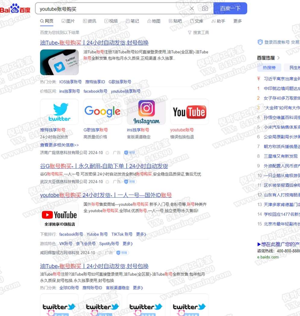Open the 笔记 tab
300x316 pixels.
(x=132, y=21)
